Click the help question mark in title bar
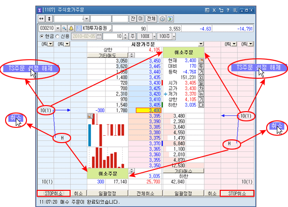The height and width of the screenshot is (207, 288). click(x=229, y=10)
